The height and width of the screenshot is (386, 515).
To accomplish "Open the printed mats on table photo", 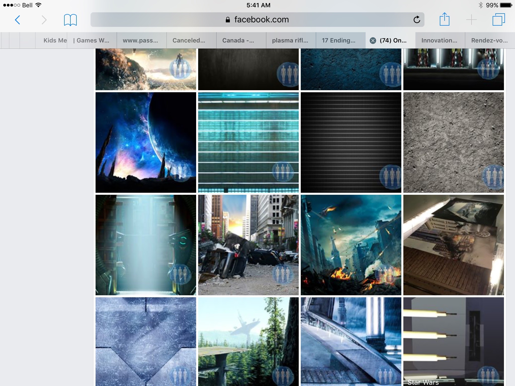I will coord(454,245).
